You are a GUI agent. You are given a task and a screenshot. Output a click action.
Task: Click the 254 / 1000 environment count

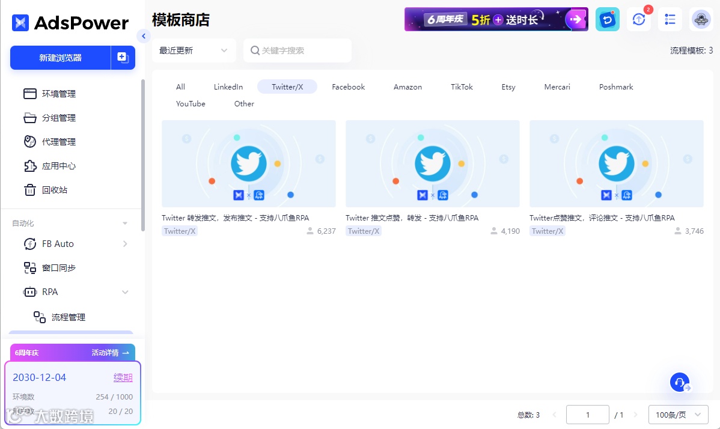114,397
